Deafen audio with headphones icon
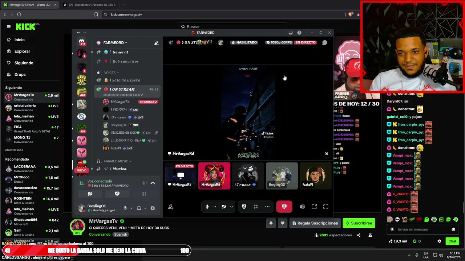 pos(139,208)
